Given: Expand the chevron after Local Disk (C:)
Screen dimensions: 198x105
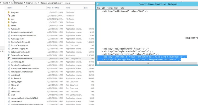Looking at the screenshot, I should 24,3.
